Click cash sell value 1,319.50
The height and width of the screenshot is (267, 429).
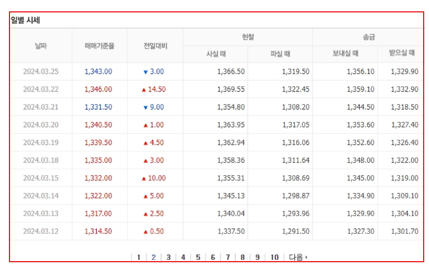point(295,72)
